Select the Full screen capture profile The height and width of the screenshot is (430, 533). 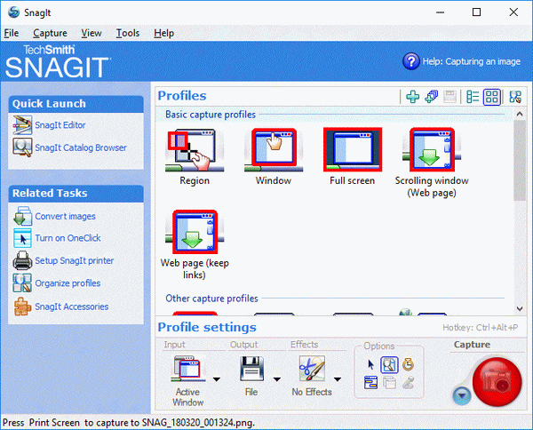tap(352, 152)
